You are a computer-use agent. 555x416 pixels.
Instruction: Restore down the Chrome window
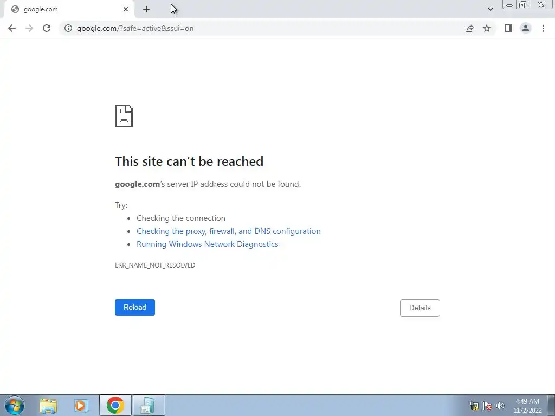click(523, 4)
